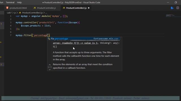Click the 'percentage' string on line 7
The height and width of the screenshot is (101, 181).
40,35
